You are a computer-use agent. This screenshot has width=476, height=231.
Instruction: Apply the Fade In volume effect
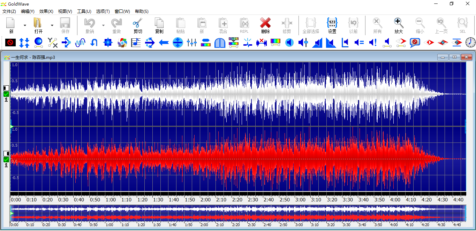point(317,43)
